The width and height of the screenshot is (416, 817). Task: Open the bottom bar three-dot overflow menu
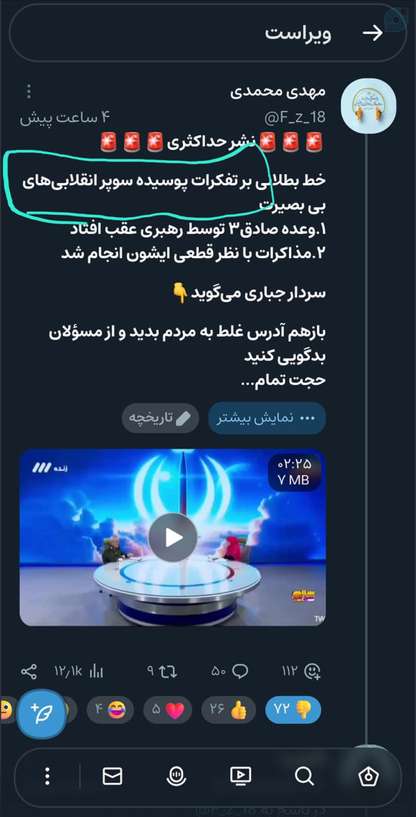47,777
